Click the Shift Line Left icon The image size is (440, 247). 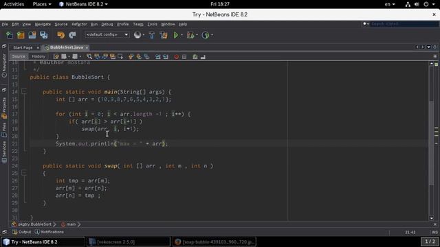157,57
